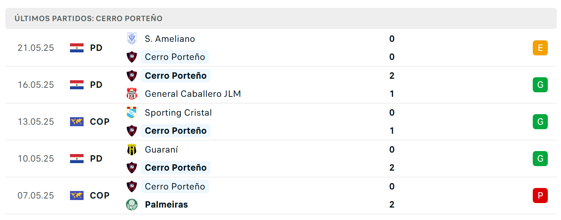Click Paraguay flag on 21.05.25 match

[77, 48]
